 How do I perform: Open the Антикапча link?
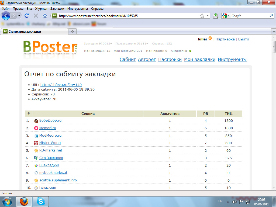pyautogui.click(x=179, y=51)
